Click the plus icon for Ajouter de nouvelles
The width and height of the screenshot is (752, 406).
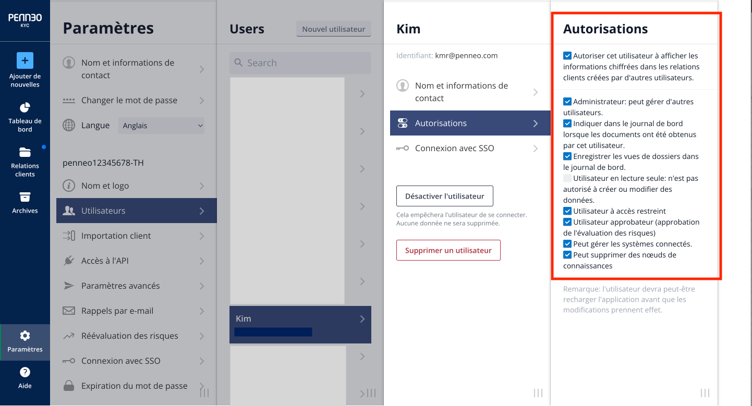click(x=25, y=60)
